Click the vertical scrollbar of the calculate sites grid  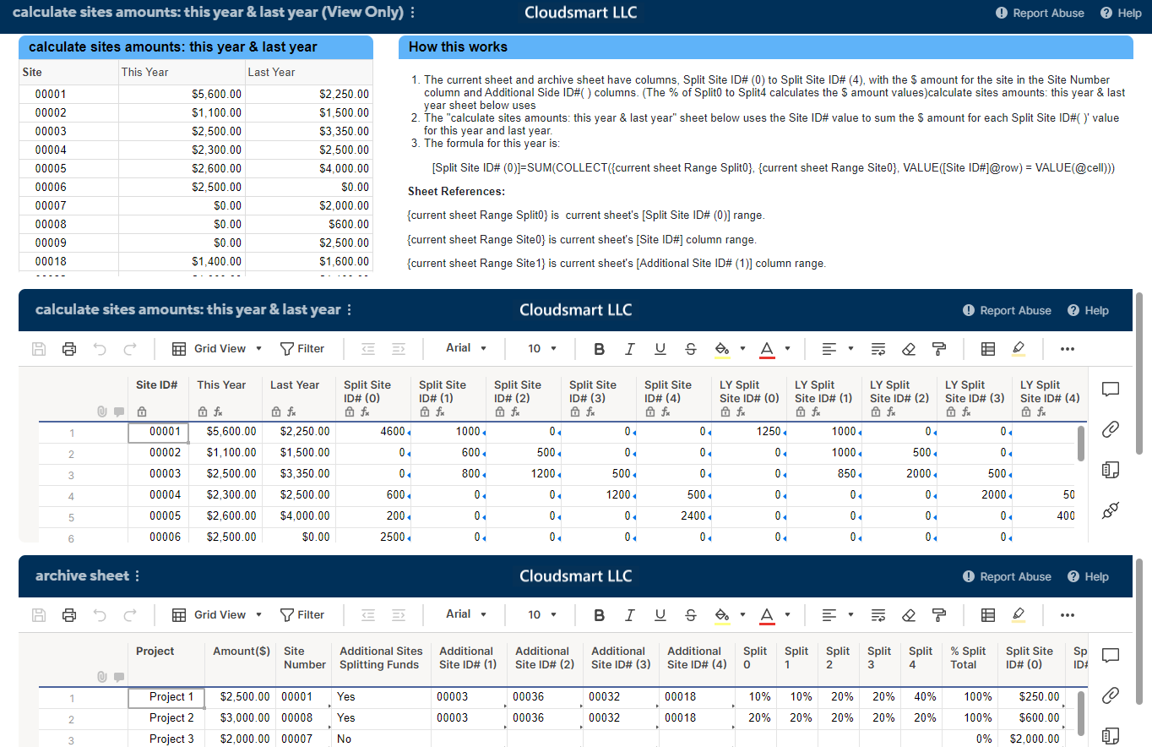click(x=1080, y=444)
